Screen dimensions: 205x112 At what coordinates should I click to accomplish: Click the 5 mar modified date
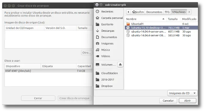tap(186, 28)
